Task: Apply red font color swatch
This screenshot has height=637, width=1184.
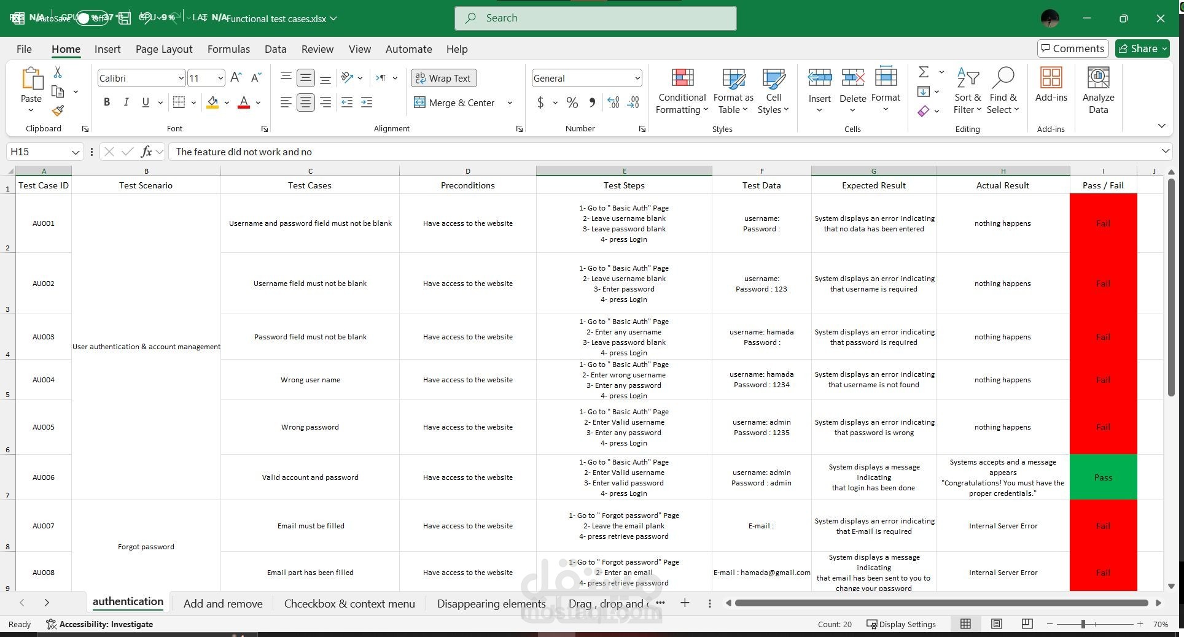Action: pyautogui.click(x=244, y=102)
